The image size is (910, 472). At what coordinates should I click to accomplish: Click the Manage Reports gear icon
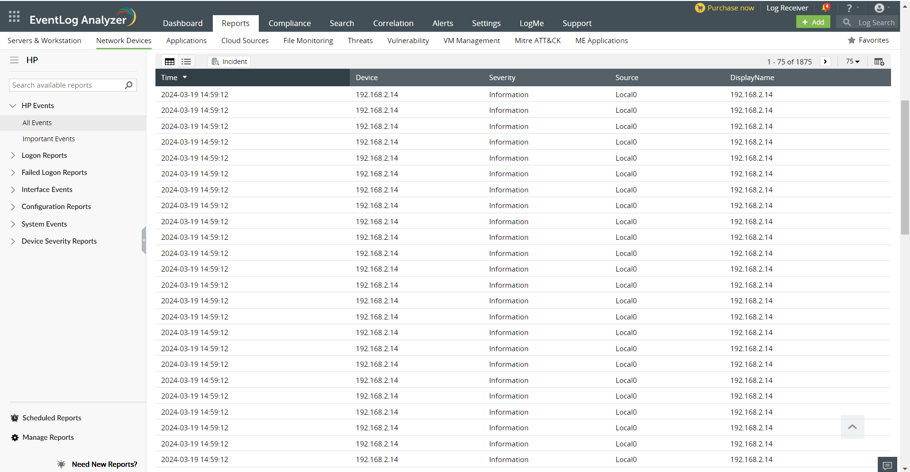click(x=15, y=437)
